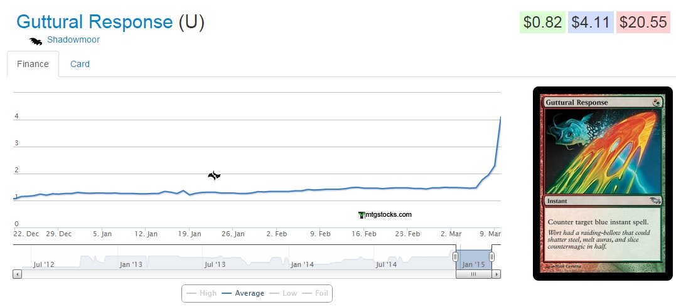Click the green $0.82 low price badge

[542, 23]
